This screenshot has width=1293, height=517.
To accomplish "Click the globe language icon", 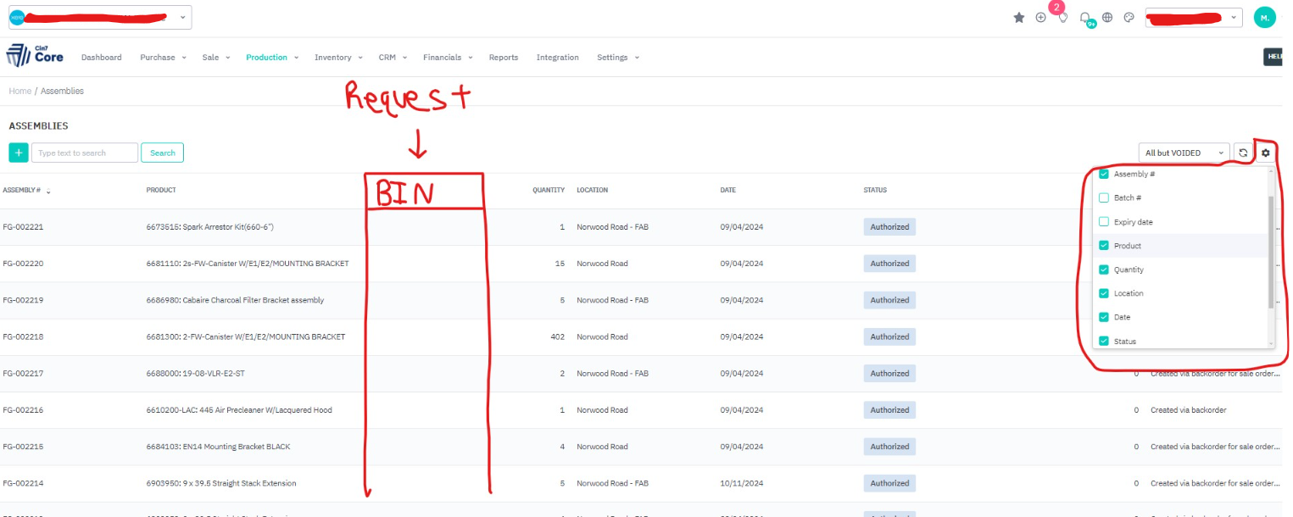I will (1107, 18).
